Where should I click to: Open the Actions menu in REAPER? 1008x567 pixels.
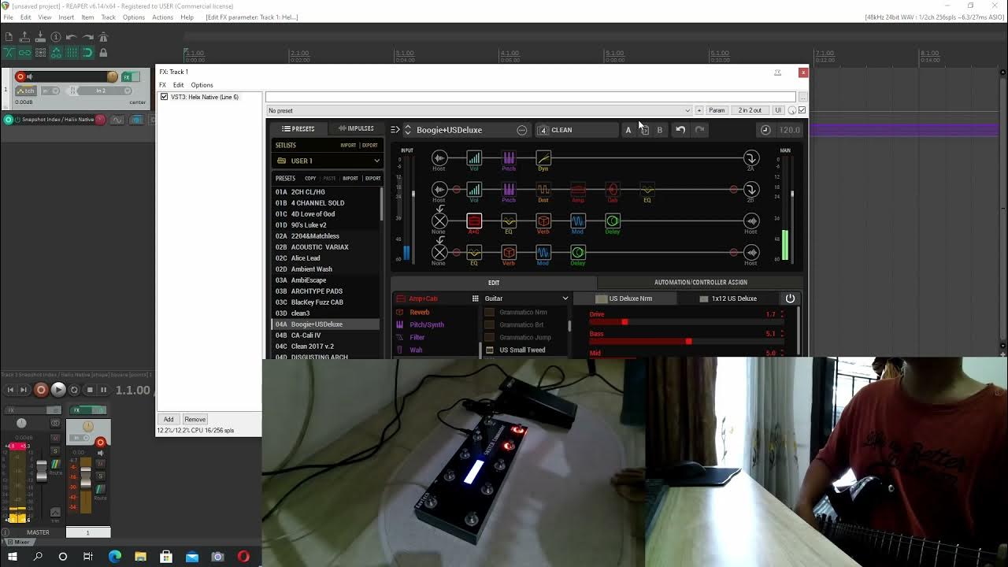point(162,17)
